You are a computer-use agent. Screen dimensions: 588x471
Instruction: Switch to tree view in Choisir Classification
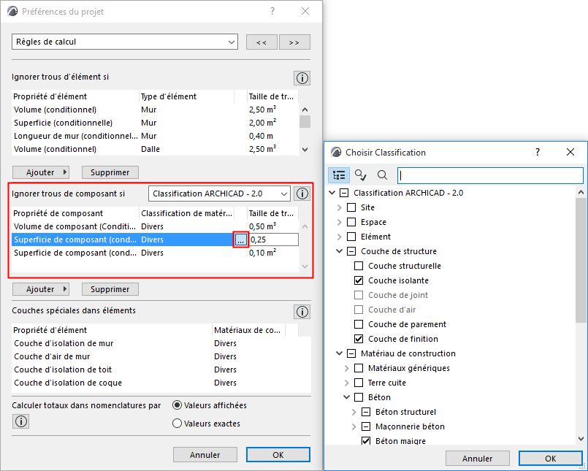[339, 175]
